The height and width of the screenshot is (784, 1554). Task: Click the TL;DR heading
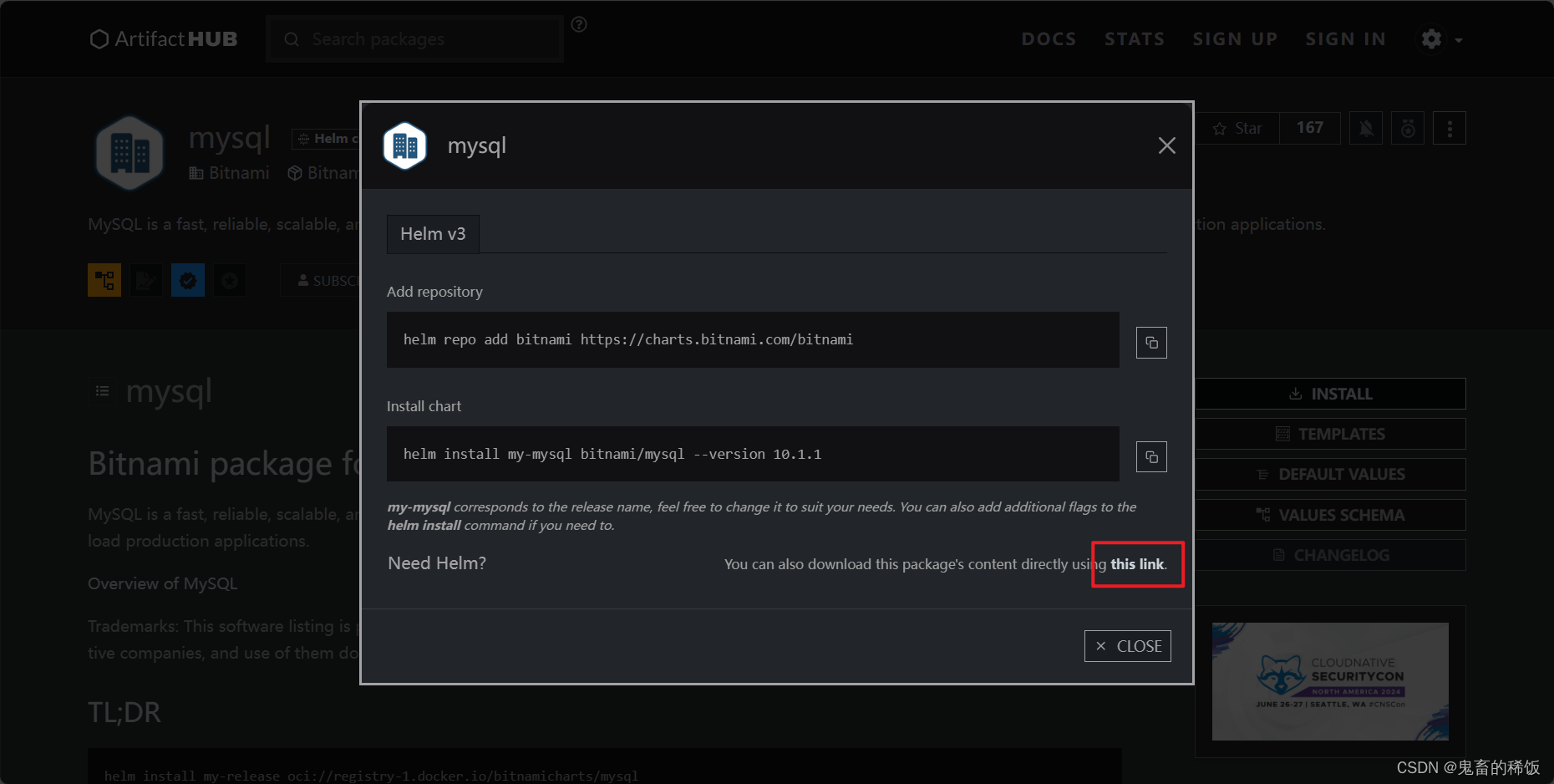pos(124,712)
